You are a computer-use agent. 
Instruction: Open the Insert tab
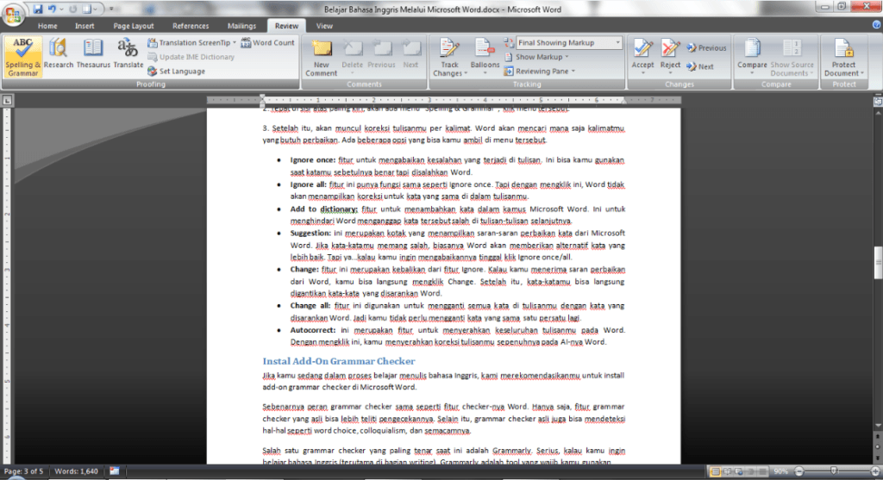pos(85,26)
